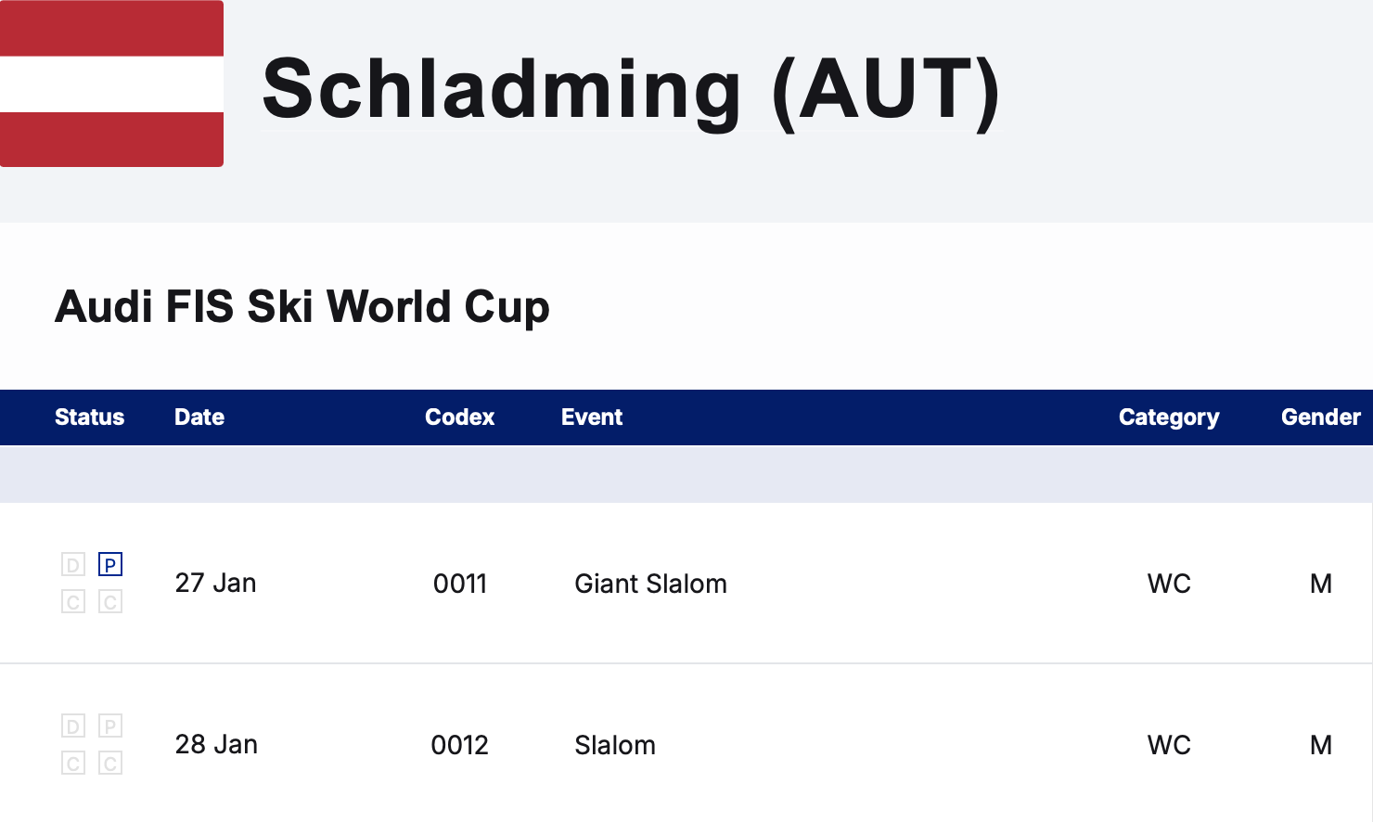Click codex number 0011
Image resolution: width=1373 pixels, height=822 pixels.
460,584
